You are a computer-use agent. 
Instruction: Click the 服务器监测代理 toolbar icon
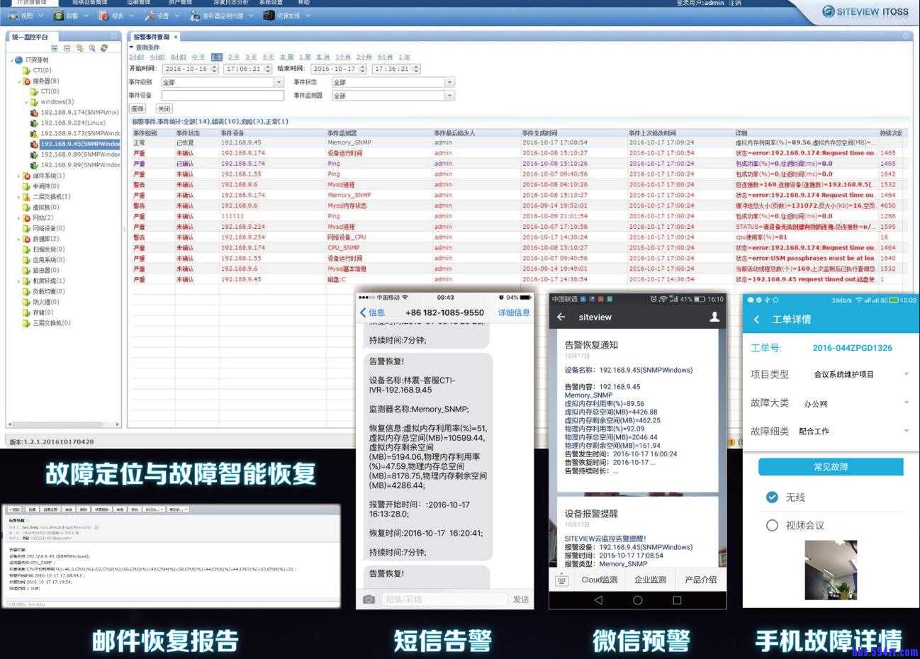[213, 15]
